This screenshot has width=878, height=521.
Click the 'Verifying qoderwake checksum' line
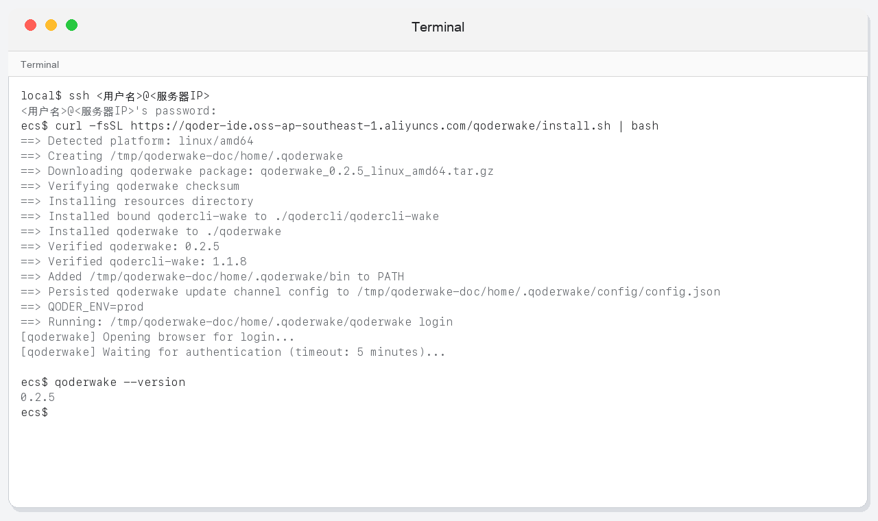pyautogui.click(x=130, y=186)
